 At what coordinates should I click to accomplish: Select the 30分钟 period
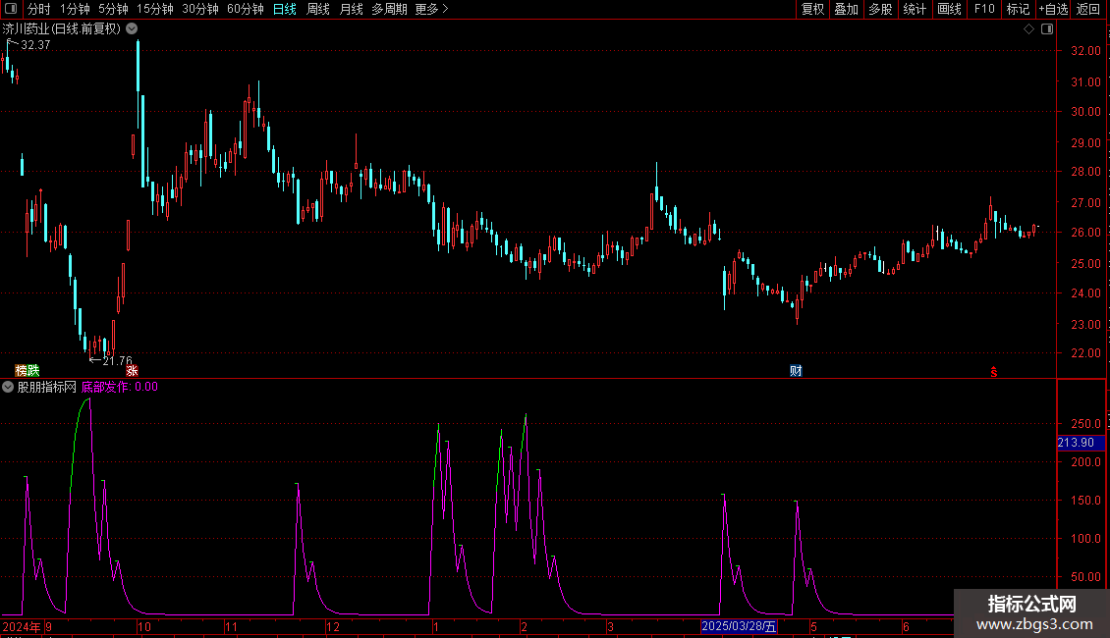tap(200, 9)
